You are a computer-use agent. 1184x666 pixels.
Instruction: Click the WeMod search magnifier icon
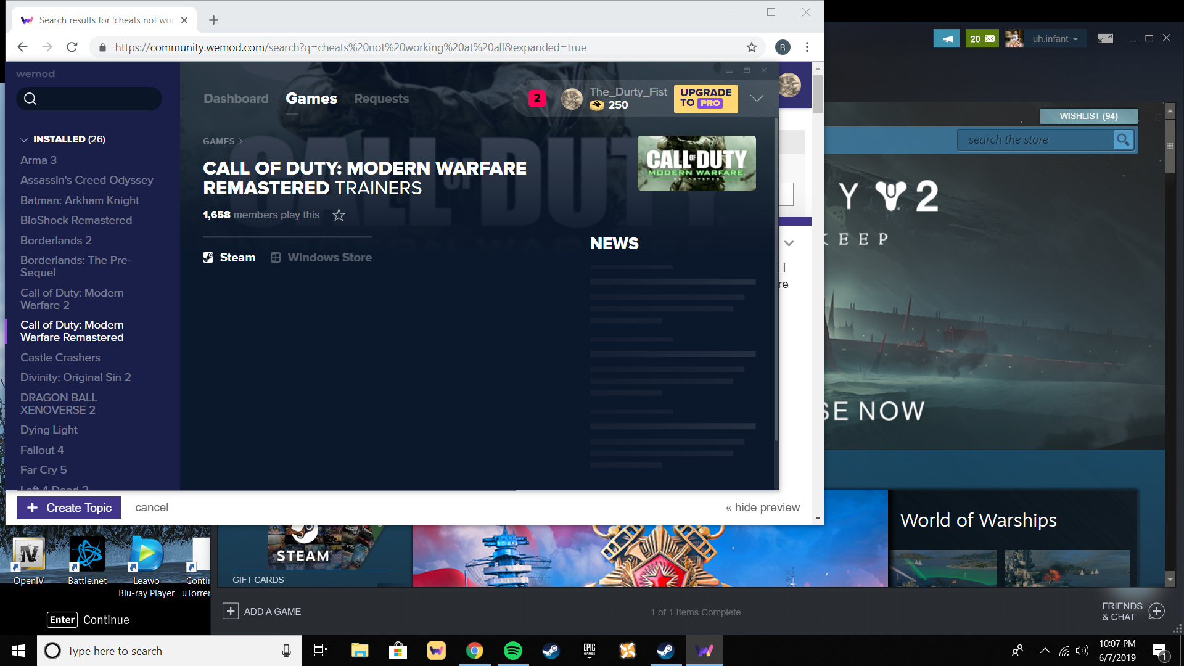pos(30,99)
